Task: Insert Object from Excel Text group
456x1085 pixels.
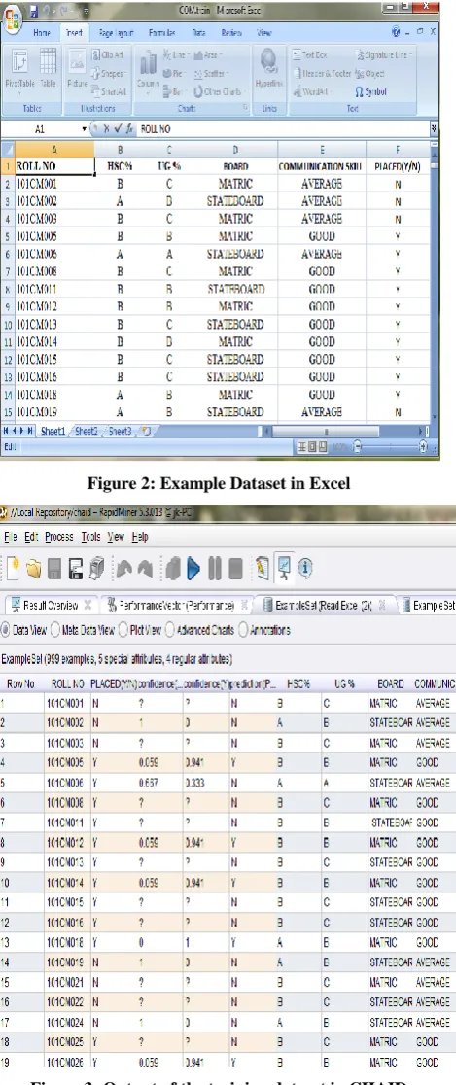Action: pyautogui.click(x=370, y=73)
